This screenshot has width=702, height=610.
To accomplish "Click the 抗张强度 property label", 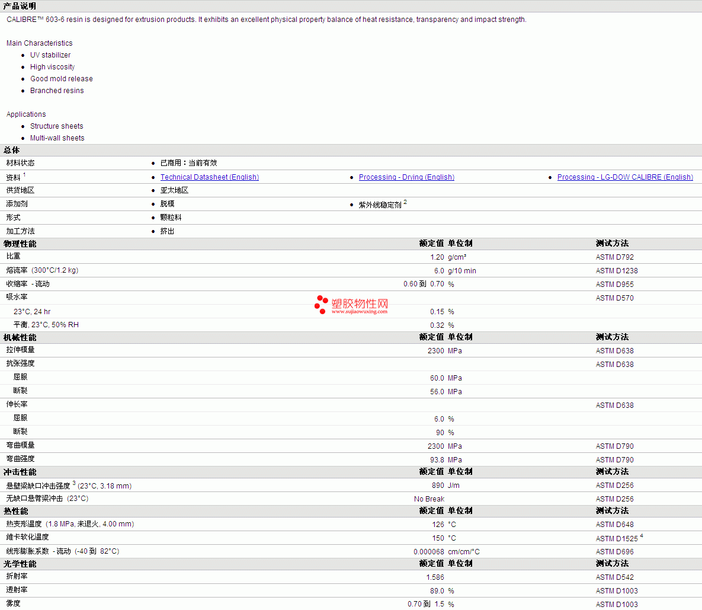I will pyautogui.click(x=20, y=363).
